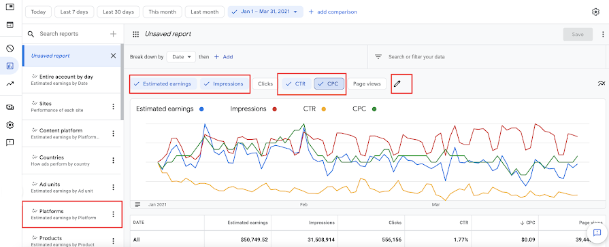Toggle the Impressions metric chip

coord(224,83)
